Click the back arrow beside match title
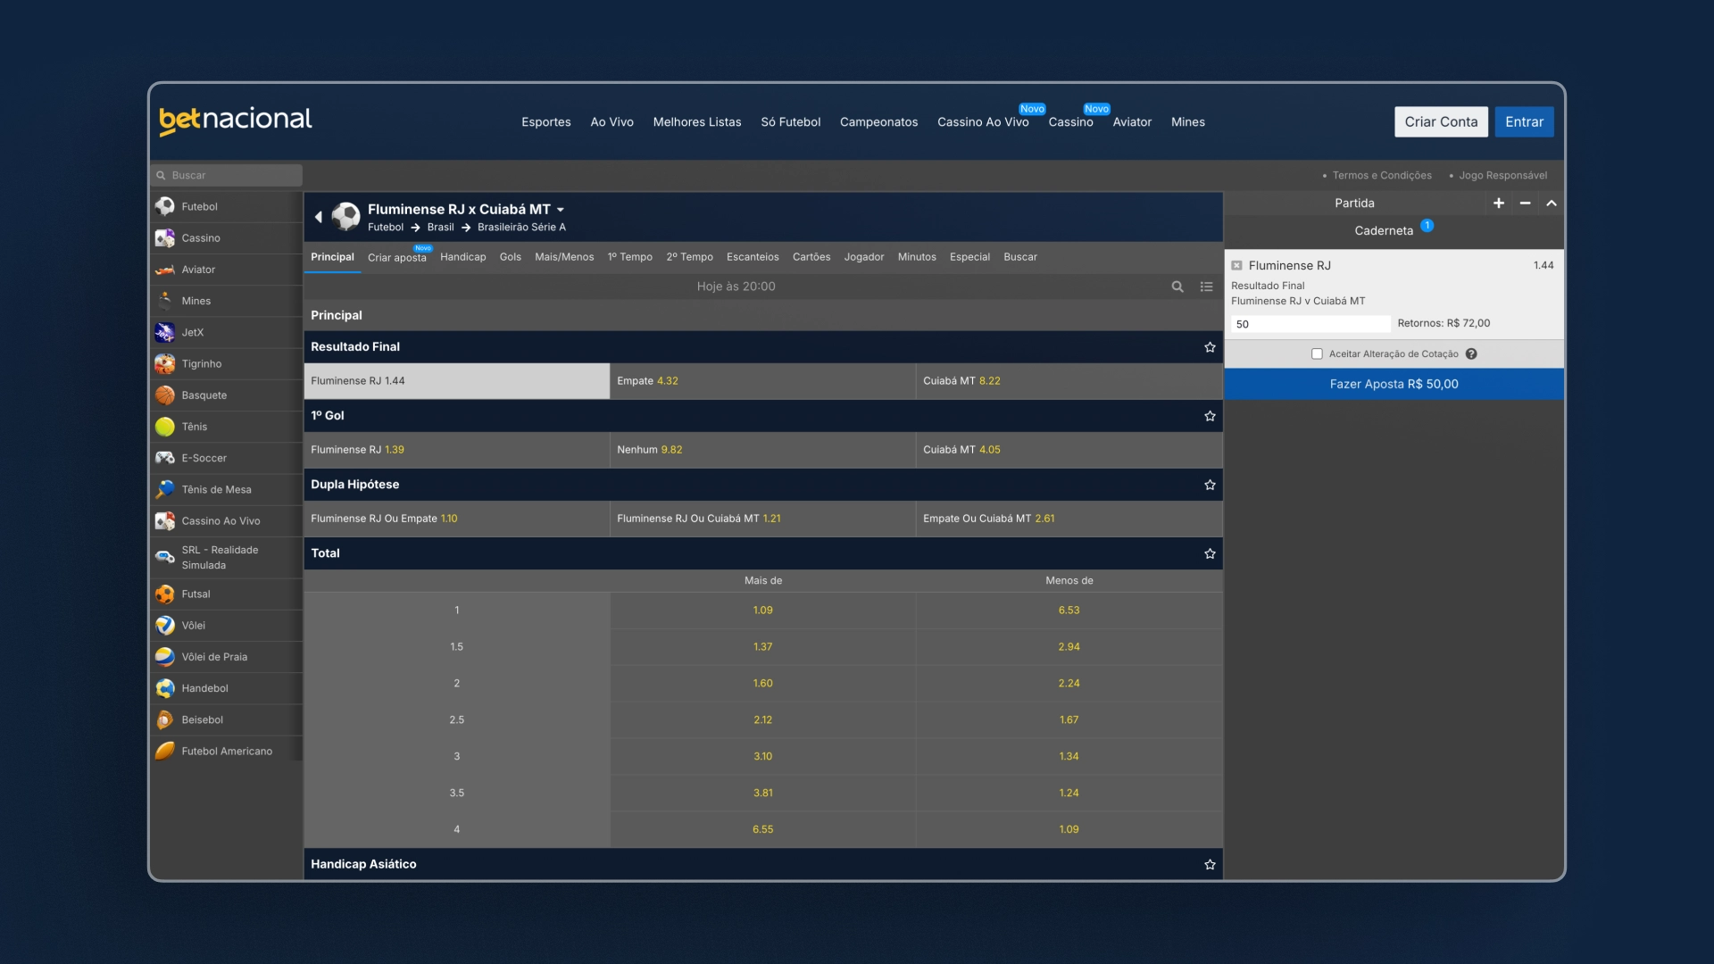Image resolution: width=1714 pixels, height=964 pixels. coord(318,217)
